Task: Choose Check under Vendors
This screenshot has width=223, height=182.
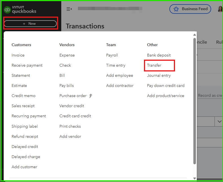Action: [x=65, y=65]
